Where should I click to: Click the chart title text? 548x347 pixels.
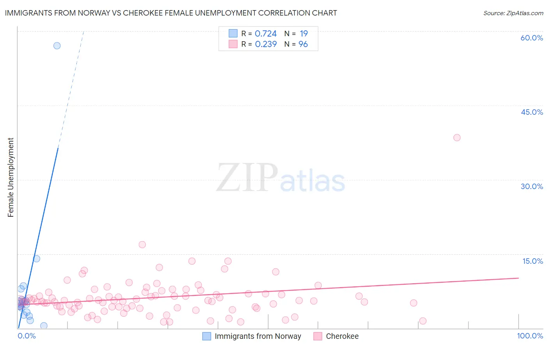(x=171, y=13)
